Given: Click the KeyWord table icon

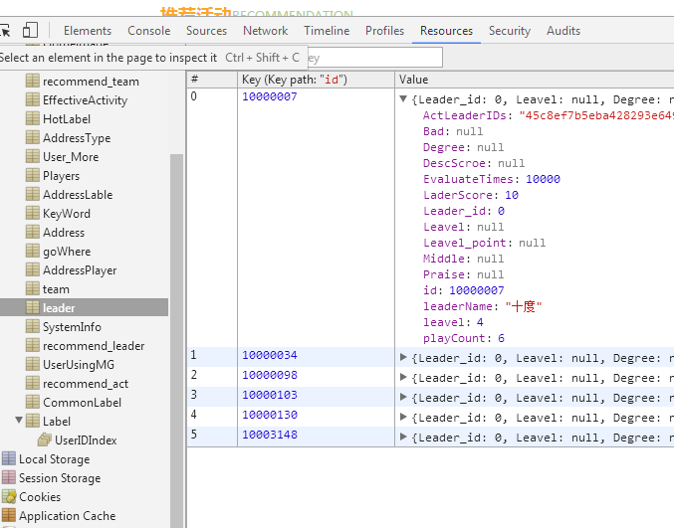Looking at the screenshot, I should 33,213.
